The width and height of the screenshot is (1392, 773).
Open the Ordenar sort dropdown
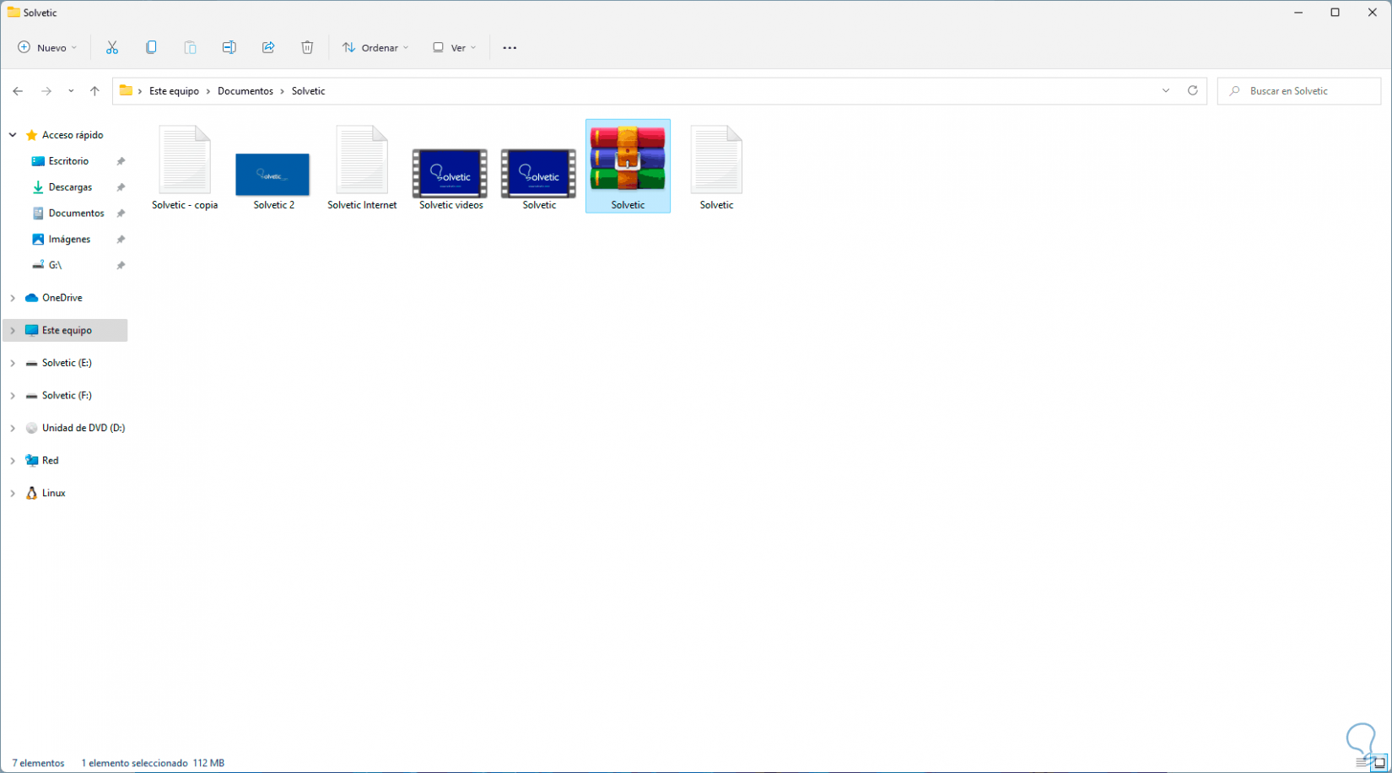(375, 47)
